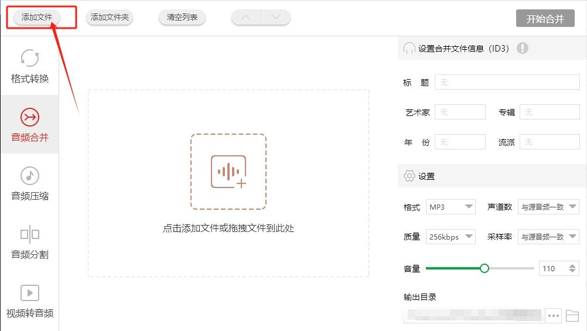This screenshot has height=331, width=587.
Task: Open the 256kbps quality dropdown
Action: (x=451, y=237)
